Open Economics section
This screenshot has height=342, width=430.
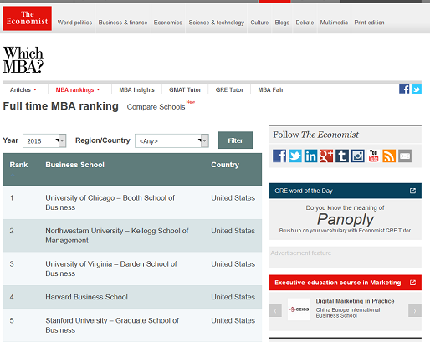pos(168,23)
